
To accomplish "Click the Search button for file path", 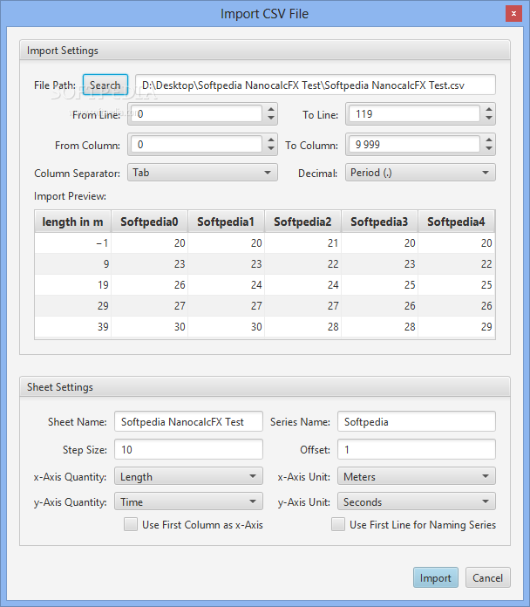I will pyautogui.click(x=105, y=85).
